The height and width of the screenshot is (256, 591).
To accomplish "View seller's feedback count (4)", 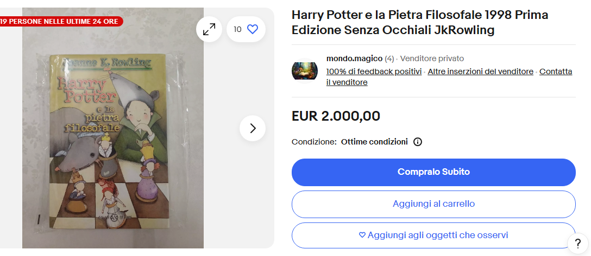I will (389, 58).
